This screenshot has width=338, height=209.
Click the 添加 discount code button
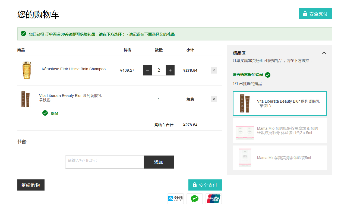159,162
